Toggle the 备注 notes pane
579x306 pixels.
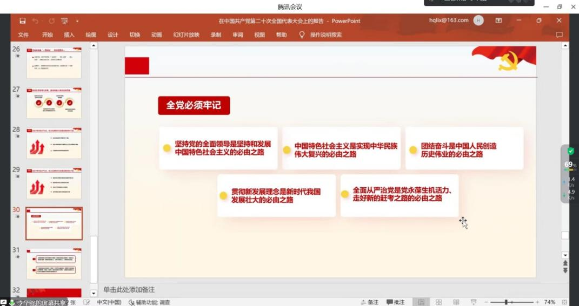pyautogui.click(x=369, y=302)
